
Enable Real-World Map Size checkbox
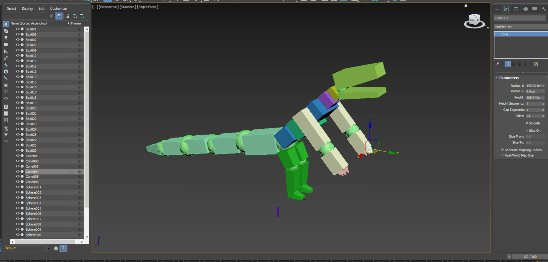coord(503,155)
